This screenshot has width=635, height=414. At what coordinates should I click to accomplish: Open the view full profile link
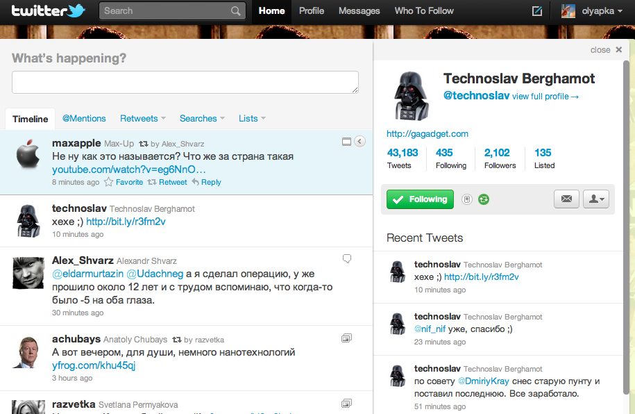(545, 97)
